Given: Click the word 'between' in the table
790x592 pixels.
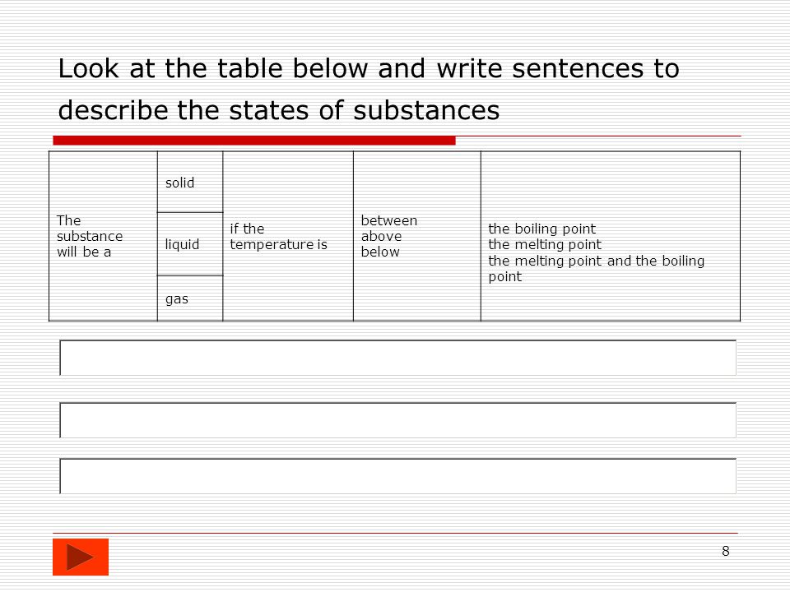Looking at the screenshot, I should 389,220.
